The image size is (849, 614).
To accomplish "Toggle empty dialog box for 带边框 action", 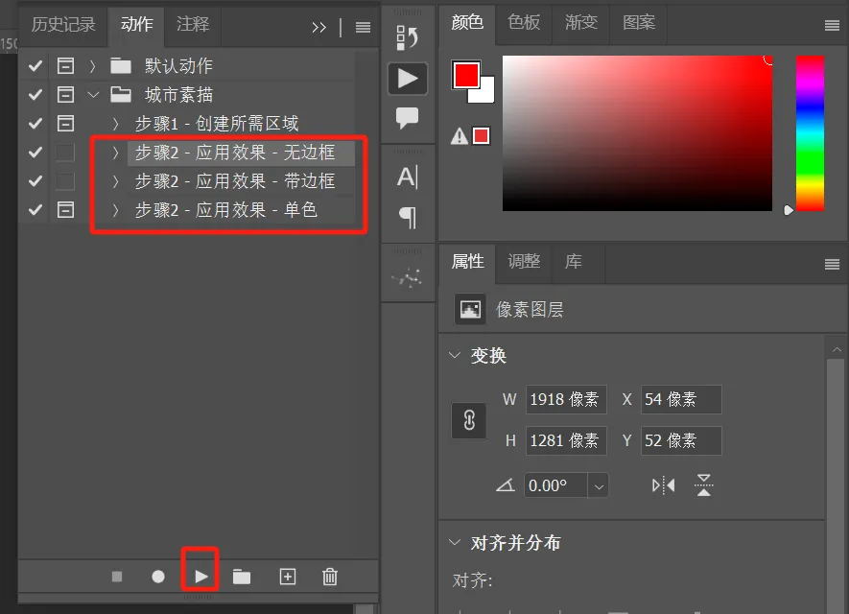I will click(x=65, y=181).
